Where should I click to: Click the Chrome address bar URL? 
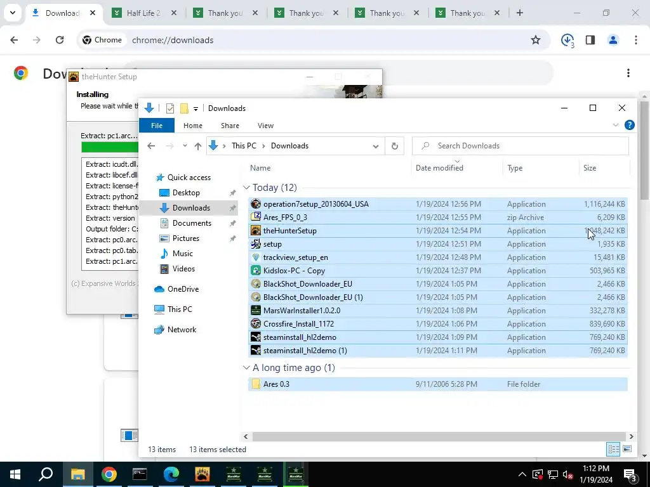[x=173, y=40]
